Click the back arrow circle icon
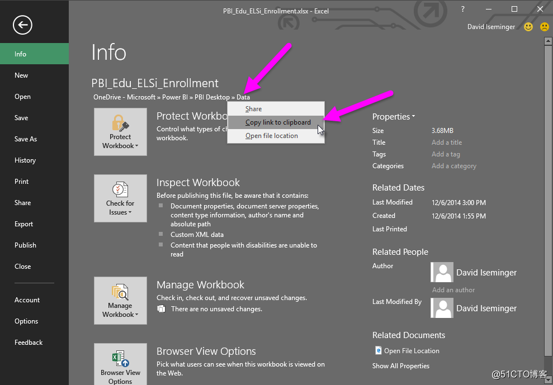Viewport: 553px width, 385px height. [22, 25]
